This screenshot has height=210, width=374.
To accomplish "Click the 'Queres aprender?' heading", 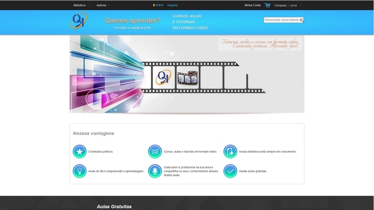I will [132, 21].
